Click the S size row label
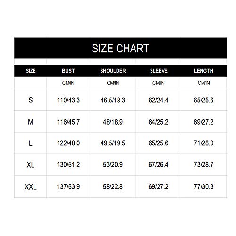Screen dimensions: 236x236 [x=31, y=100]
